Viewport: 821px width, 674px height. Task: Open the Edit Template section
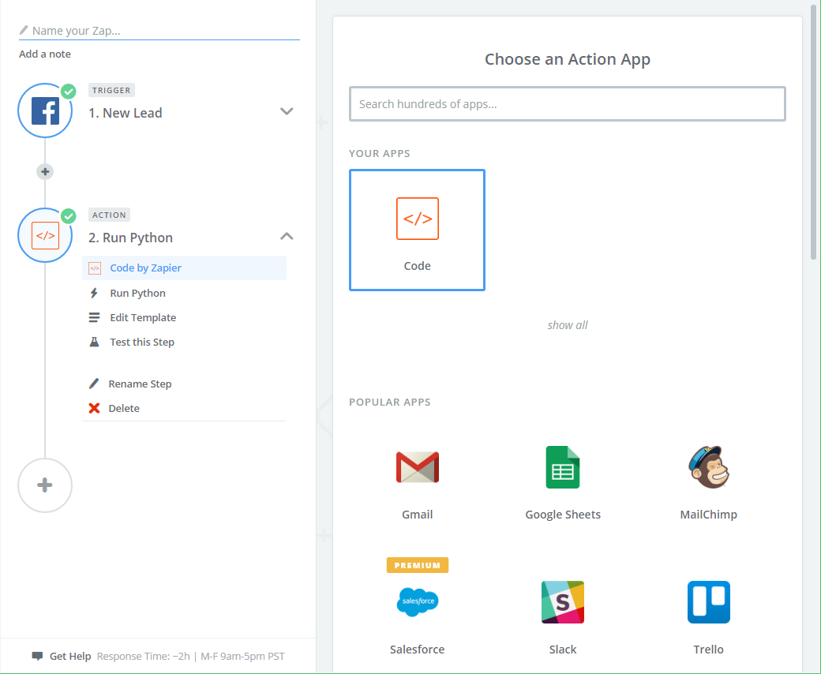click(143, 317)
